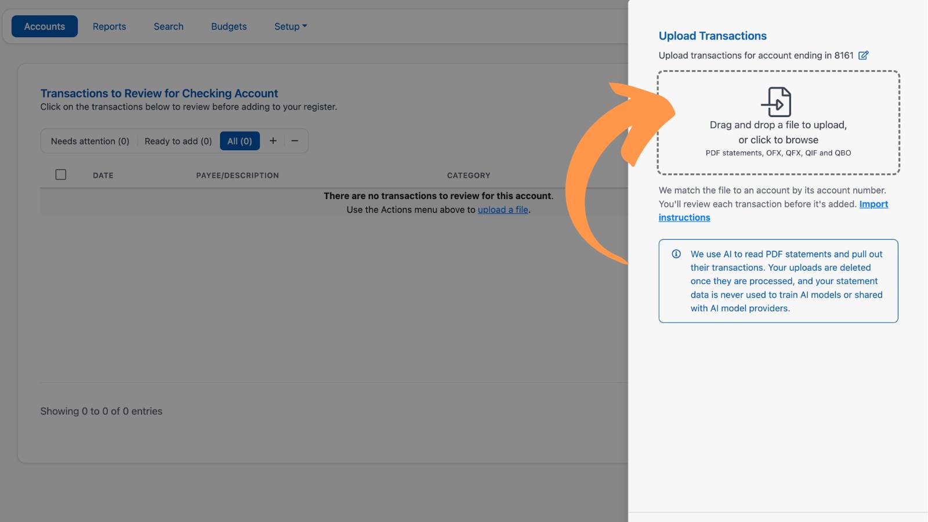The width and height of the screenshot is (928, 522).
Task: Click 'Transactions to Review for Checking Account' heading
Action: (159, 93)
